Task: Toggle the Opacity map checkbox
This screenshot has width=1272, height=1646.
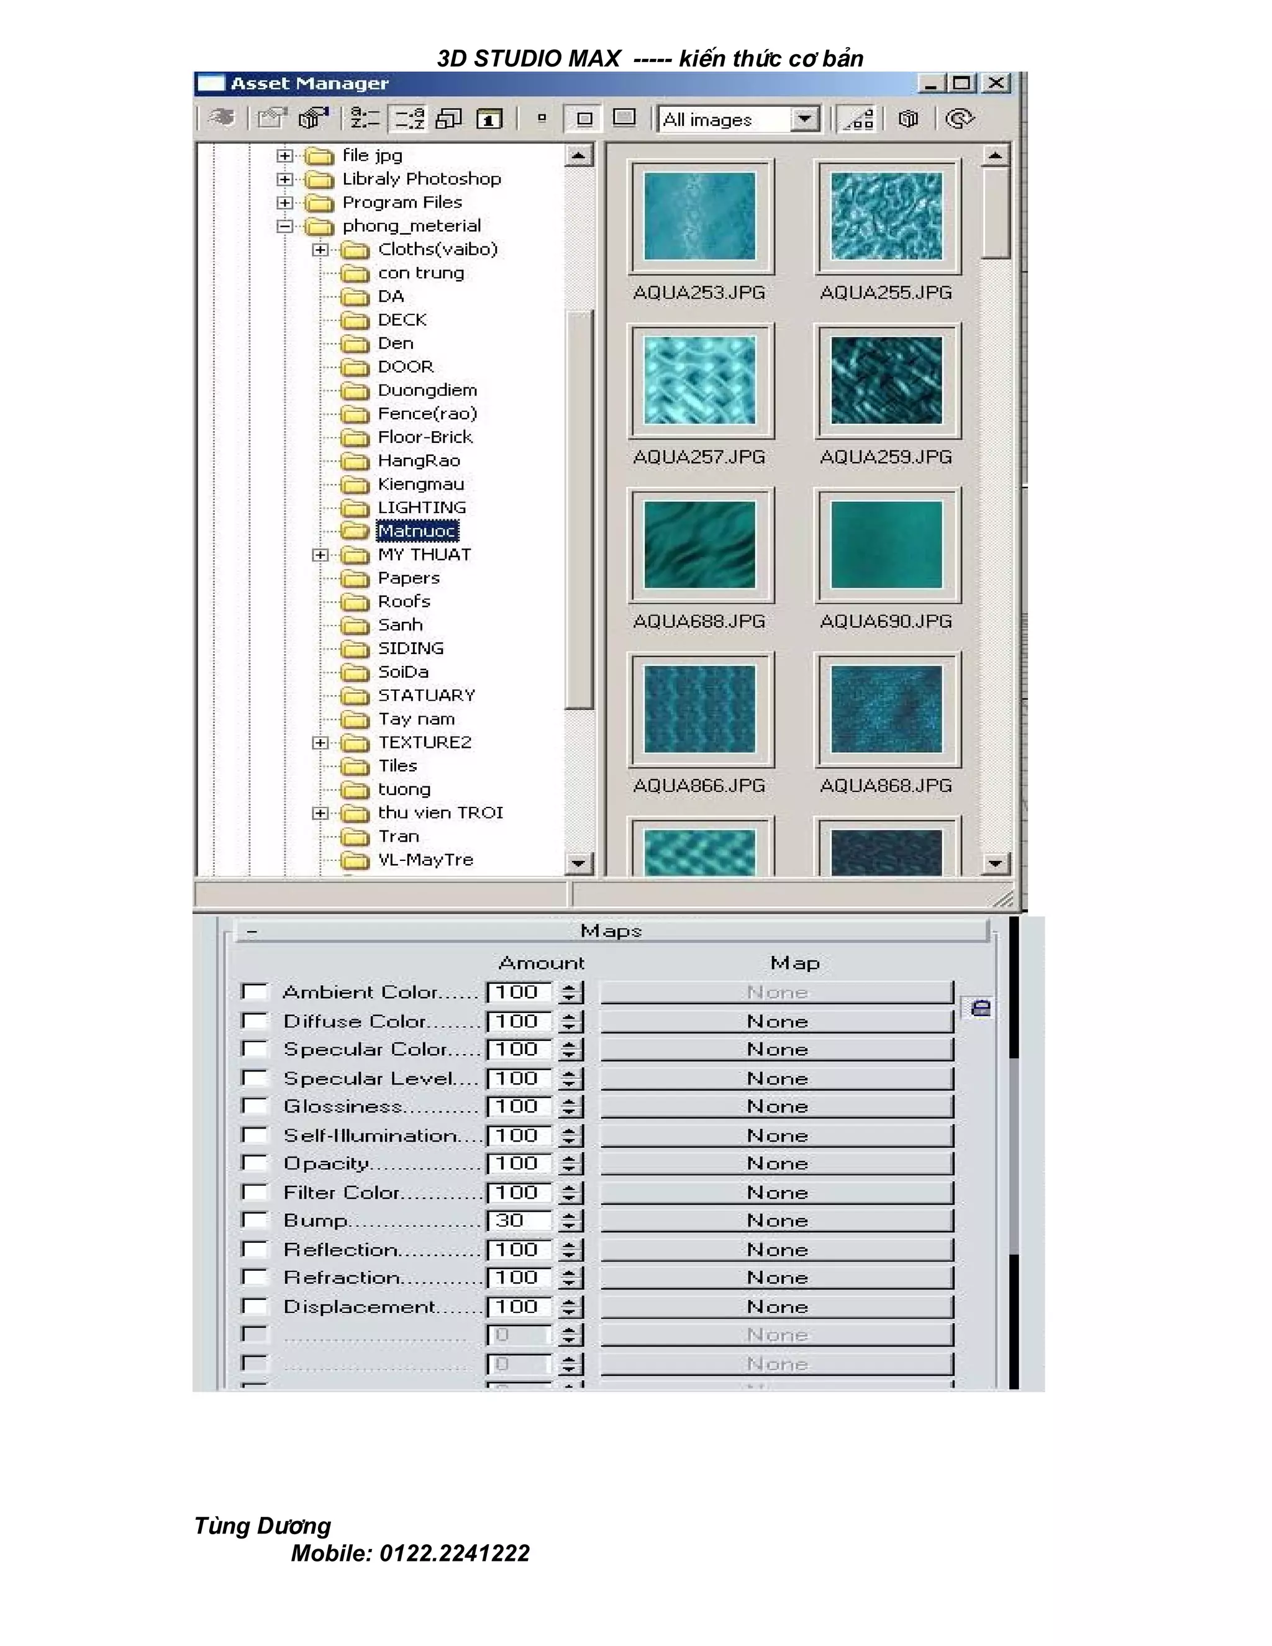Action: click(x=255, y=1163)
